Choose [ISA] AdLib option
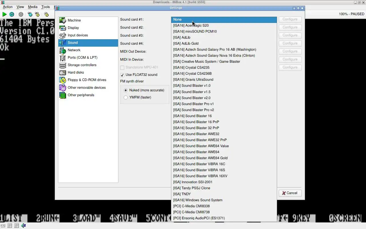This screenshot has height=229, width=366. [x=224, y=37]
